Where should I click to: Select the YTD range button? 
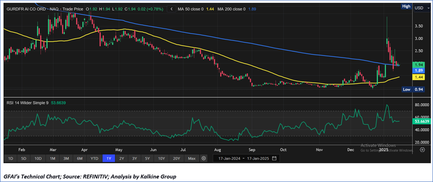94,158
